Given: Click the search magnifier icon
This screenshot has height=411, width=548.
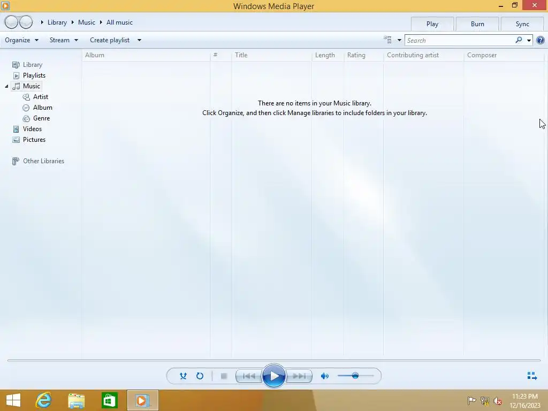Looking at the screenshot, I should pos(519,40).
